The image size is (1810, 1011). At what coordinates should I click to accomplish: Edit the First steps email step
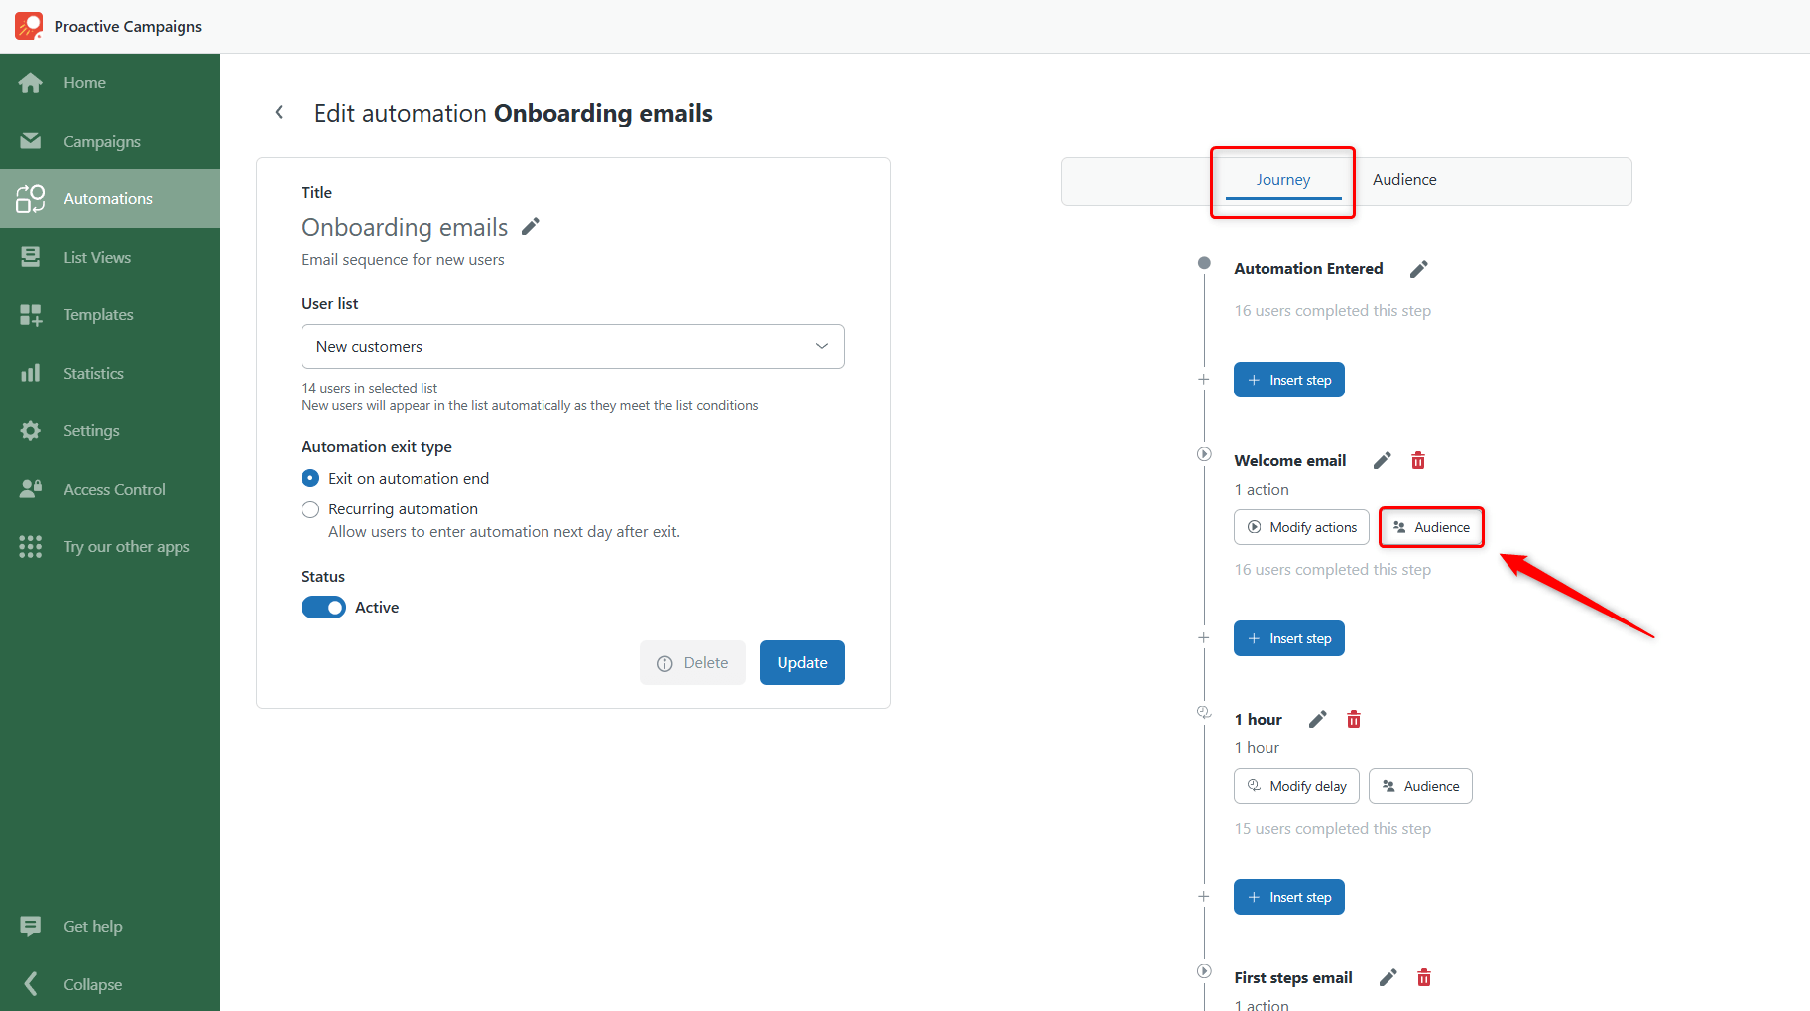(x=1388, y=977)
